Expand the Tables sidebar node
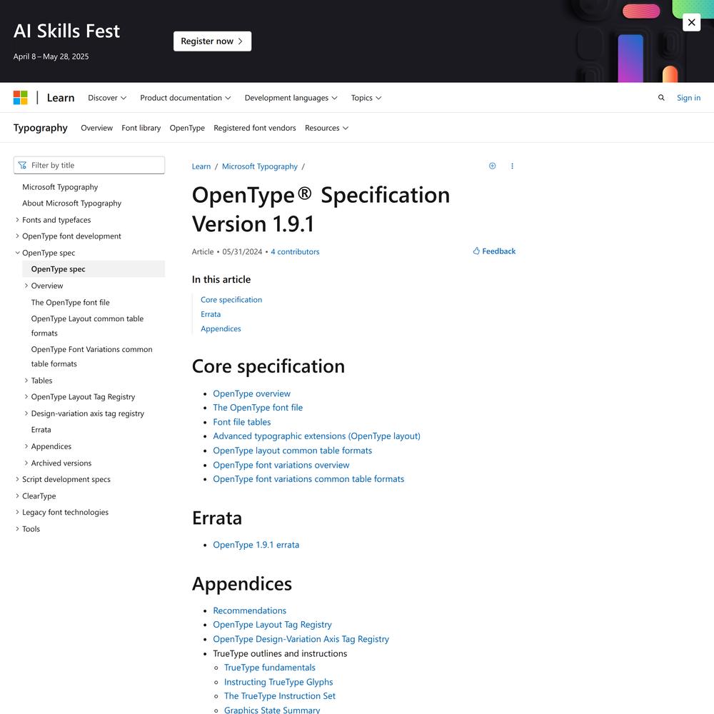The height and width of the screenshot is (714, 714). coord(26,381)
